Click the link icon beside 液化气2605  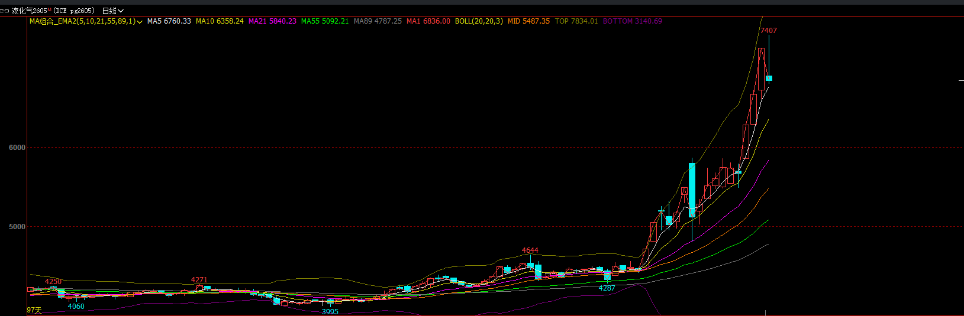click(x=5, y=11)
